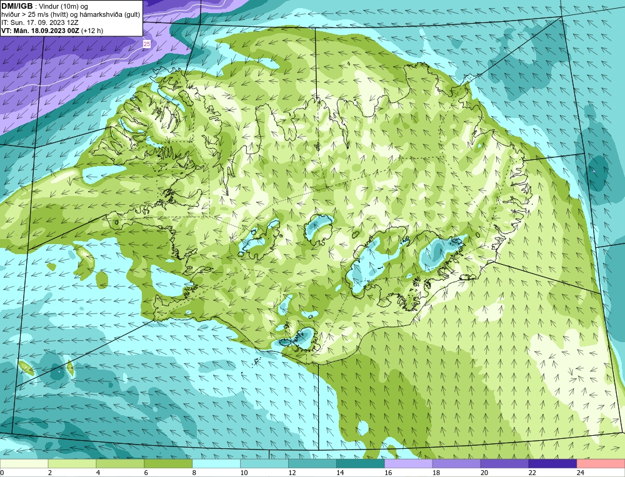Click the dark indigo 22–24 legend swatch
Viewport: 625px width, 477px height.
pos(552,463)
